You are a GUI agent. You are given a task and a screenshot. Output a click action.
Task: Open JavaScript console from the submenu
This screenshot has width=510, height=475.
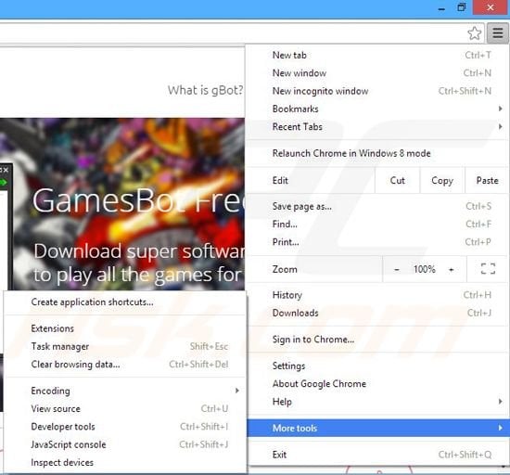pos(125,444)
